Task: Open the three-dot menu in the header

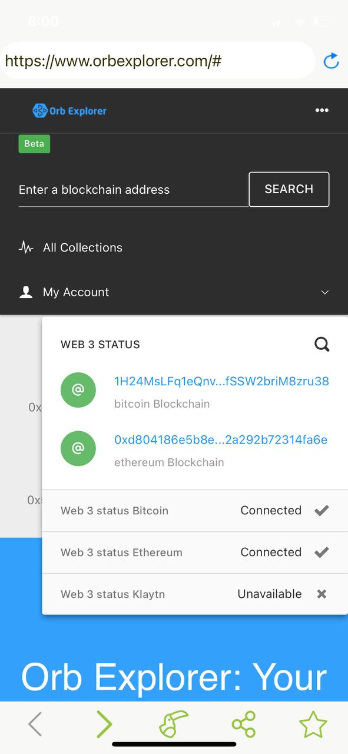Action: pyautogui.click(x=322, y=110)
